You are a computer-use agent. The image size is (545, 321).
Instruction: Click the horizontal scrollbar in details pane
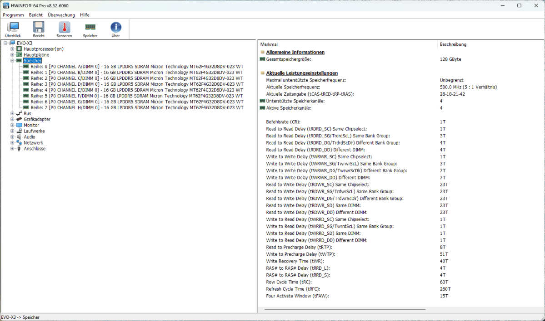point(345,310)
